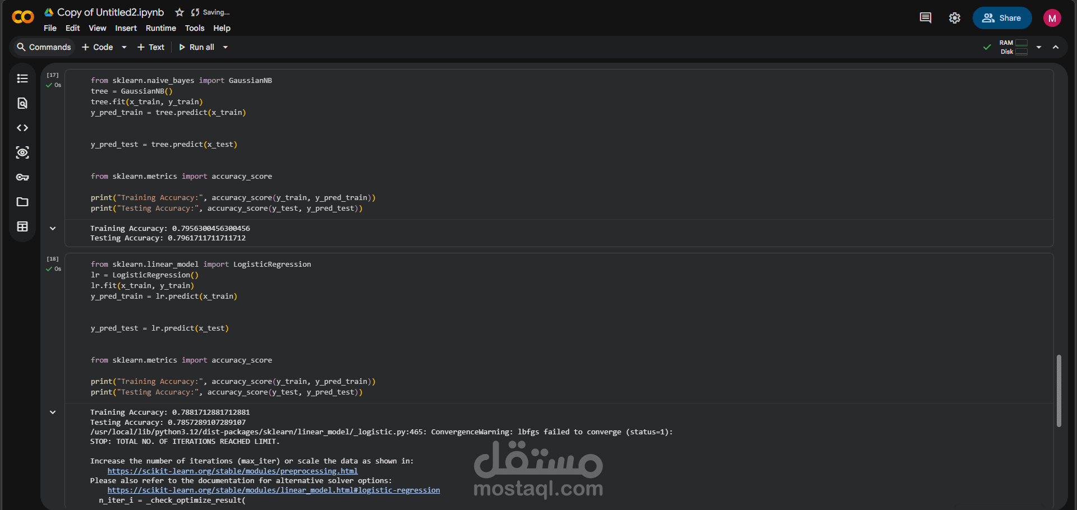
Task: Open the Files folder sidebar icon
Action: tap(22, 202)
